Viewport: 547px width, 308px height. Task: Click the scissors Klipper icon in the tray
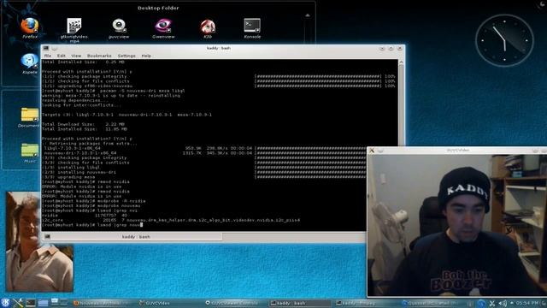click(492, 304)
